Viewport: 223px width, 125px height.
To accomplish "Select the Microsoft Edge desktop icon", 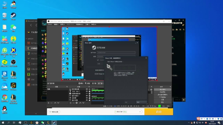I will pyautogui.click(x=5, y=76).
